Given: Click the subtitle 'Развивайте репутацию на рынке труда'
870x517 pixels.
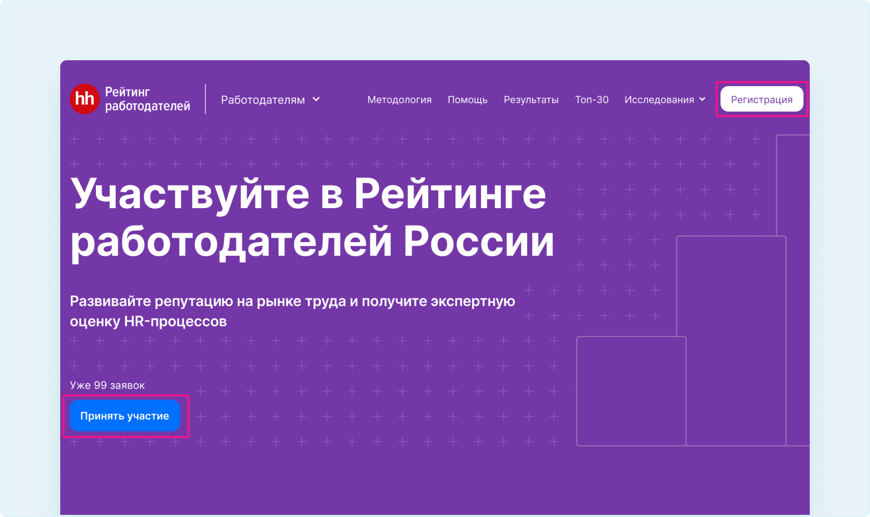Looking at the screenshot, I should click(208, 301).
